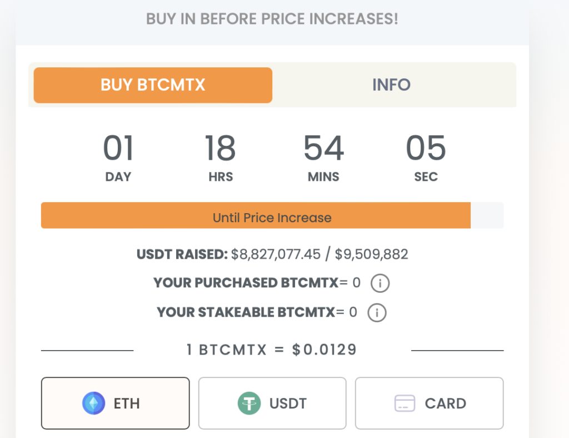Select ETH as payment method

pyautogui.click(x=116, y=403)
